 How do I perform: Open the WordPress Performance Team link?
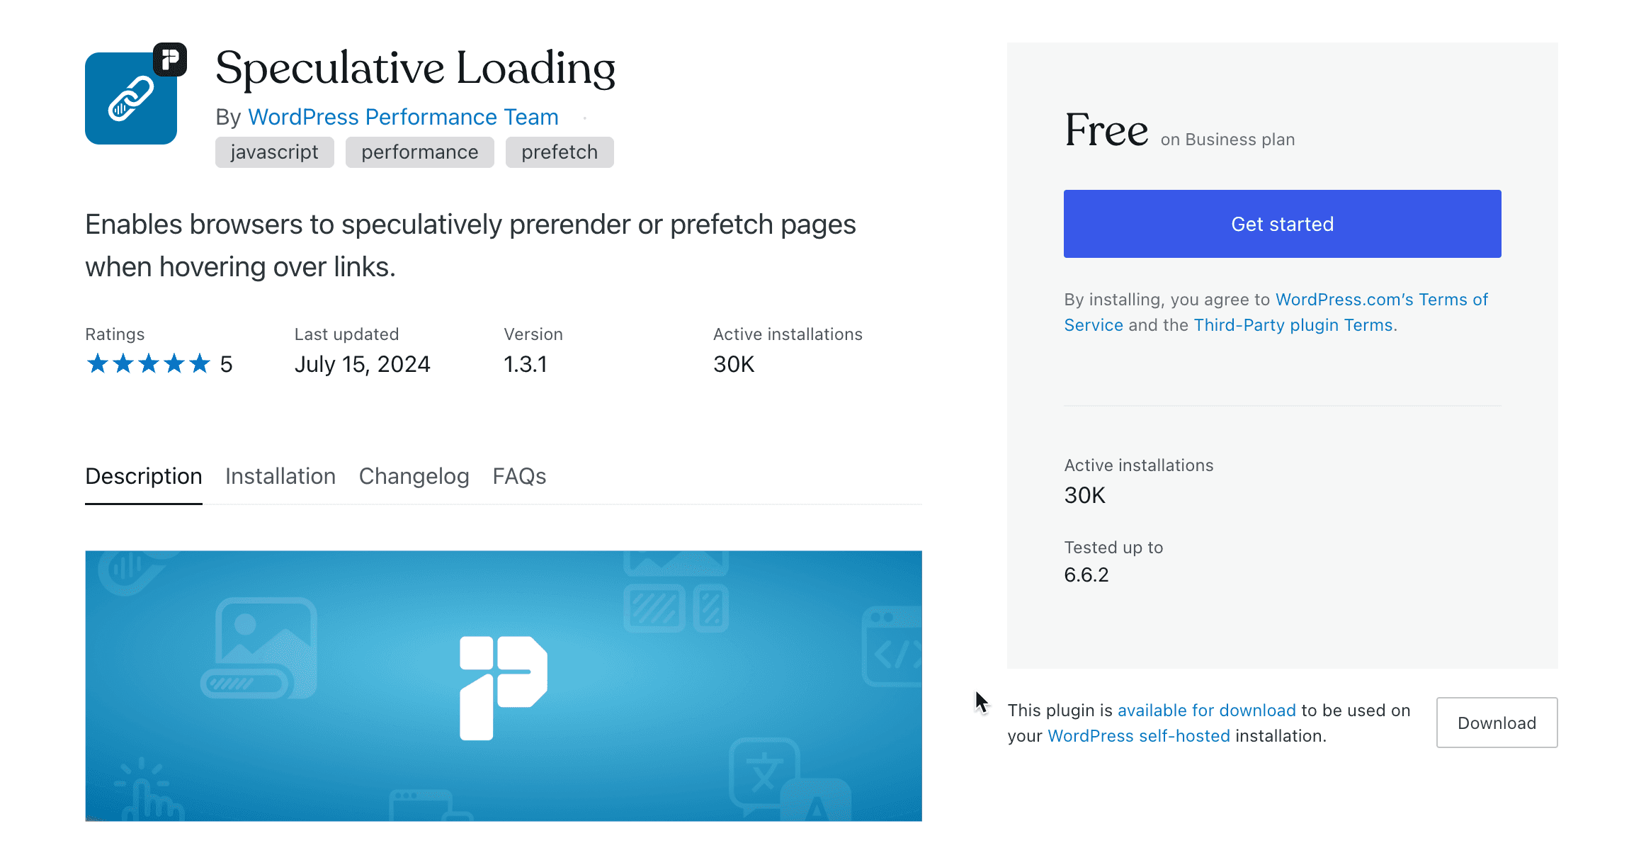click(403, 117)
